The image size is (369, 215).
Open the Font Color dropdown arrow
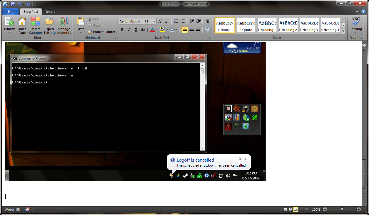(157, 29)
